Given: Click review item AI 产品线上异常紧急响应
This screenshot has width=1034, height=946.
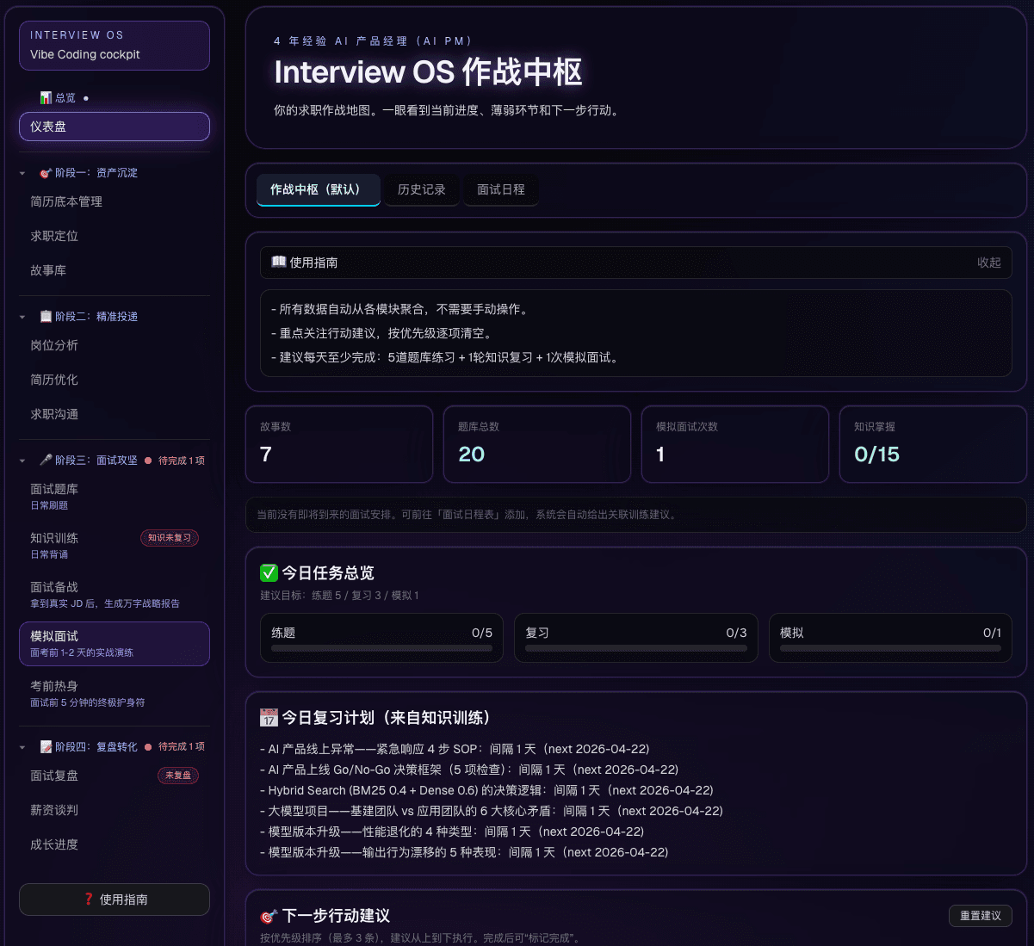Looking at the screenshot, I should tap(455, 749).
